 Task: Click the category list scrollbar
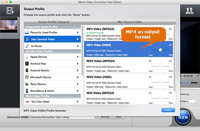(x=82, y=50)
